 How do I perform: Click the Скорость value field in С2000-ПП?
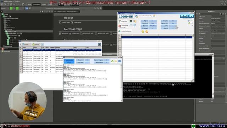pos(153,23)
